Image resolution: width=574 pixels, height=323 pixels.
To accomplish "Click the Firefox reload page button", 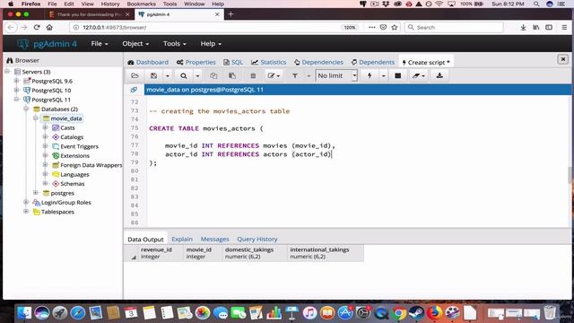I will [x=37, y=27].
